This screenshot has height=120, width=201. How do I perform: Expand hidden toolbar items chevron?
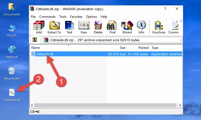[181, 21]
